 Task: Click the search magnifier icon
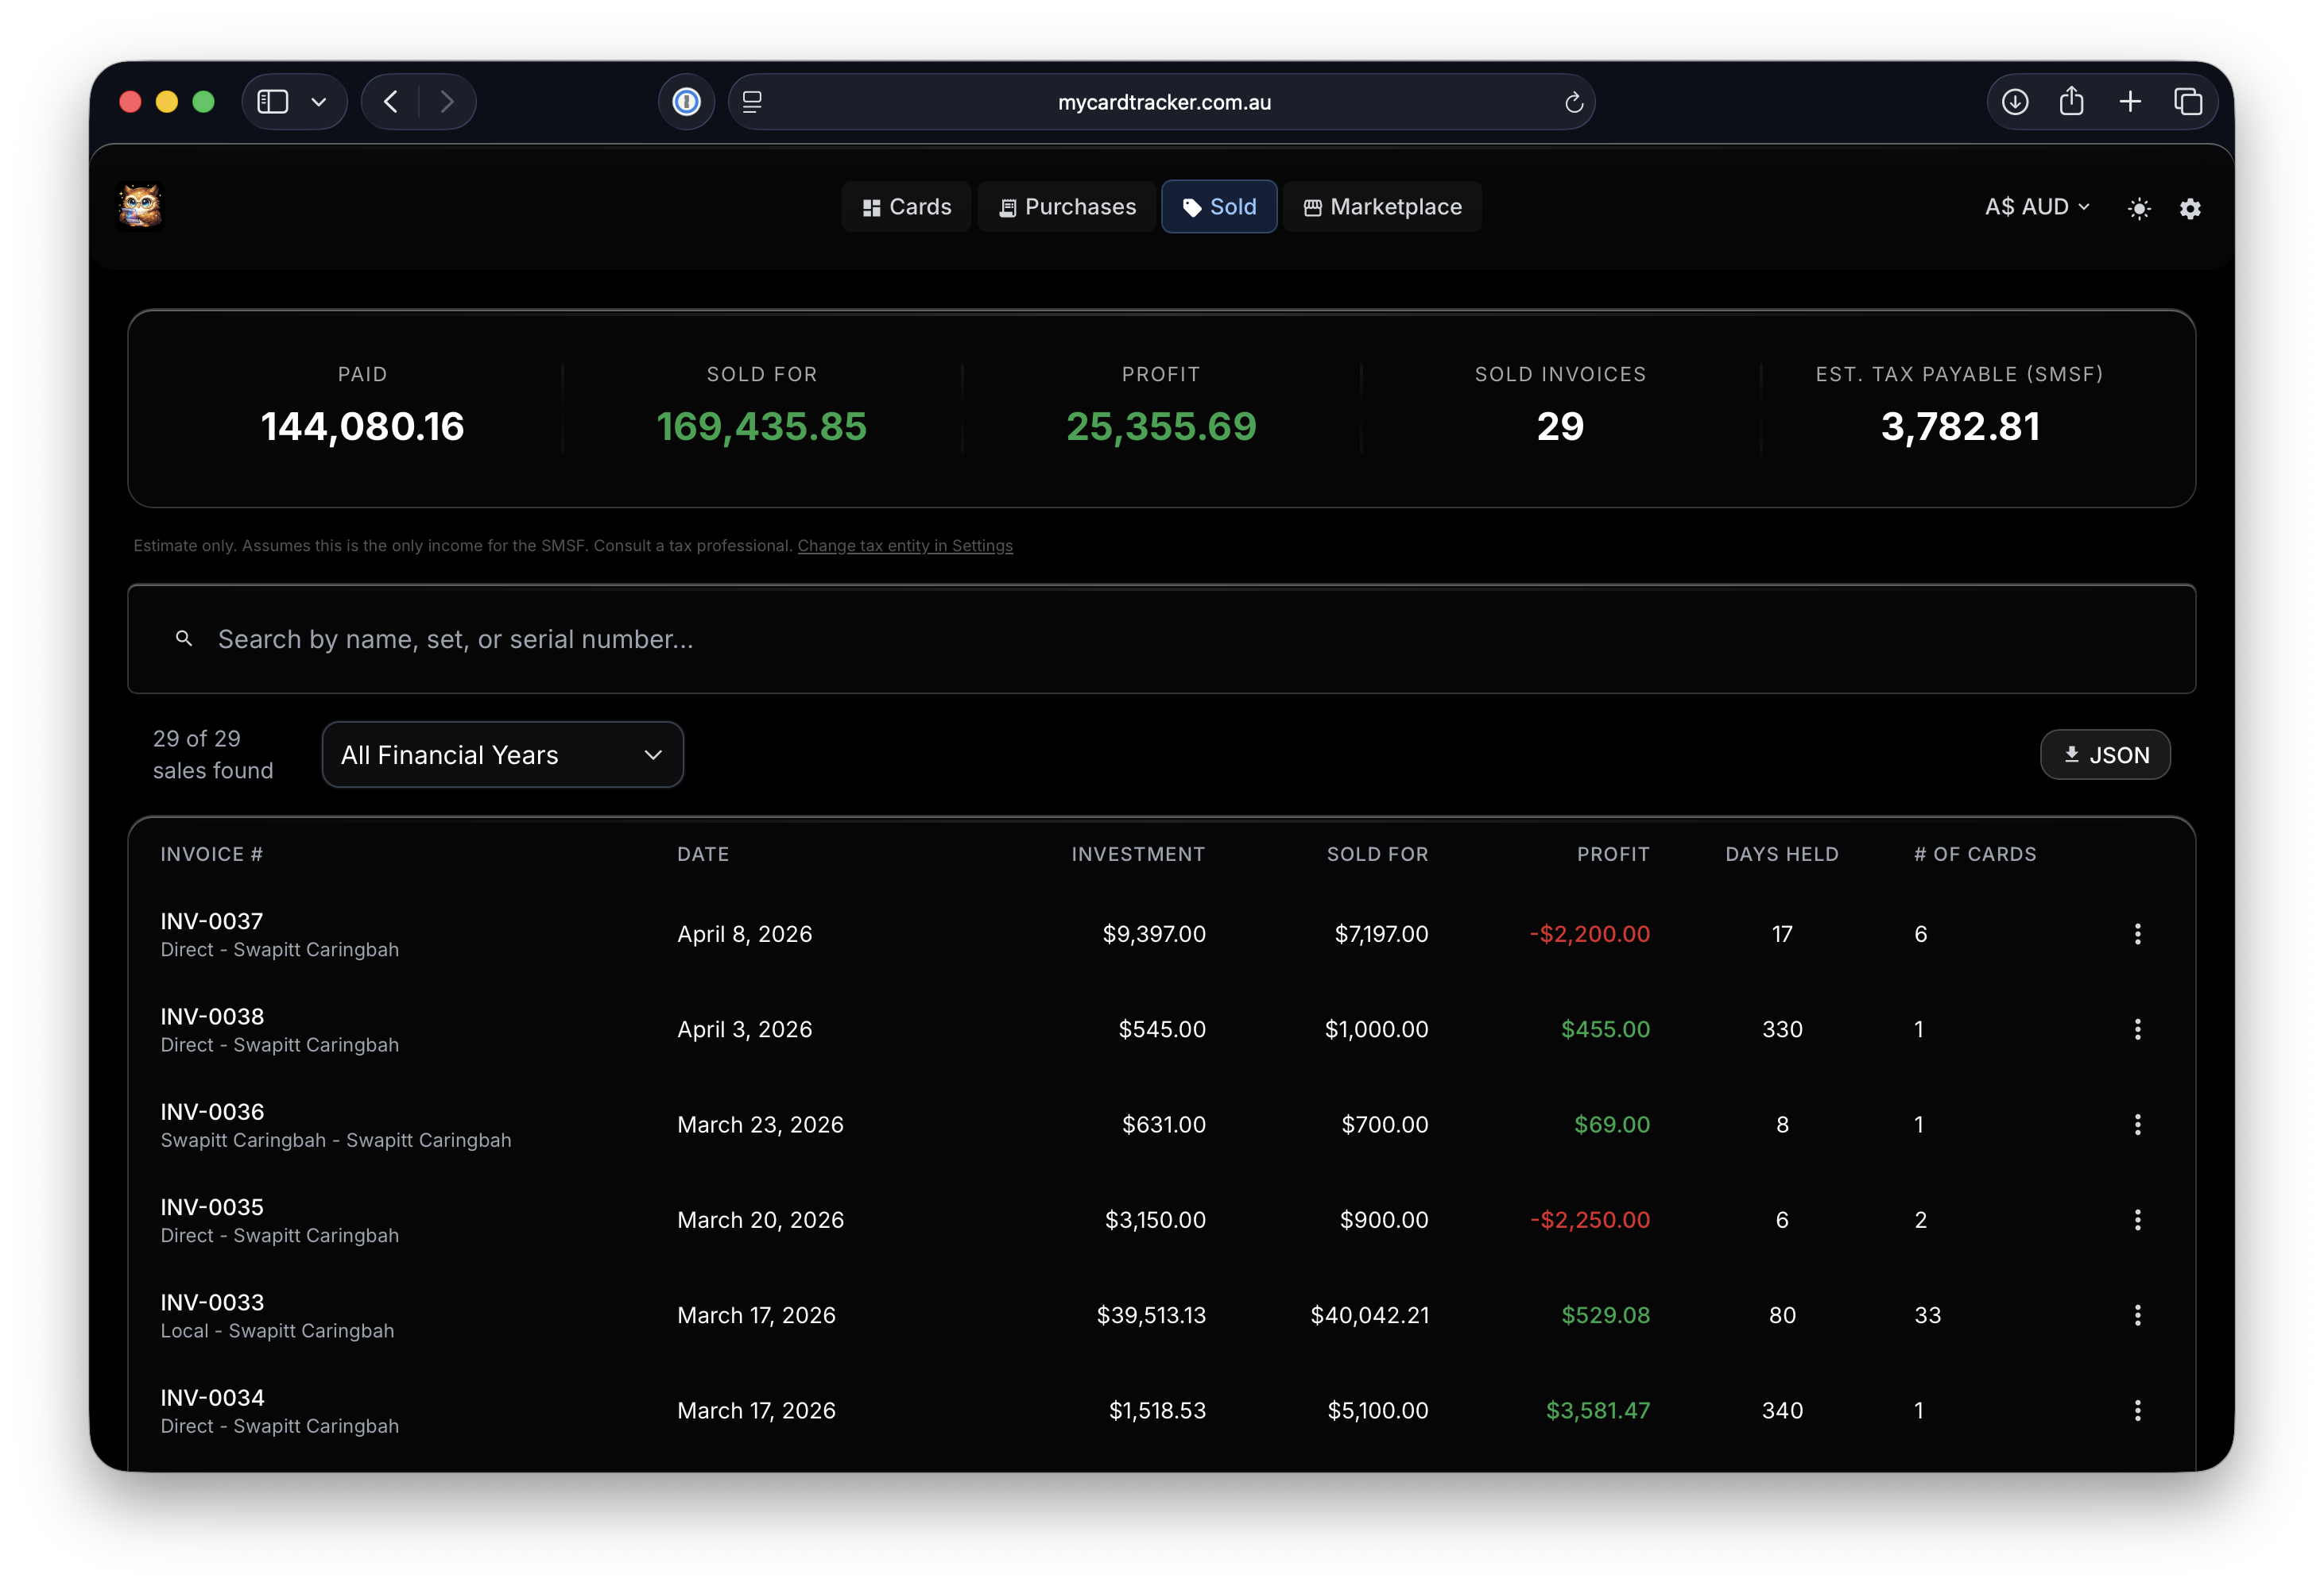(184, 639)
